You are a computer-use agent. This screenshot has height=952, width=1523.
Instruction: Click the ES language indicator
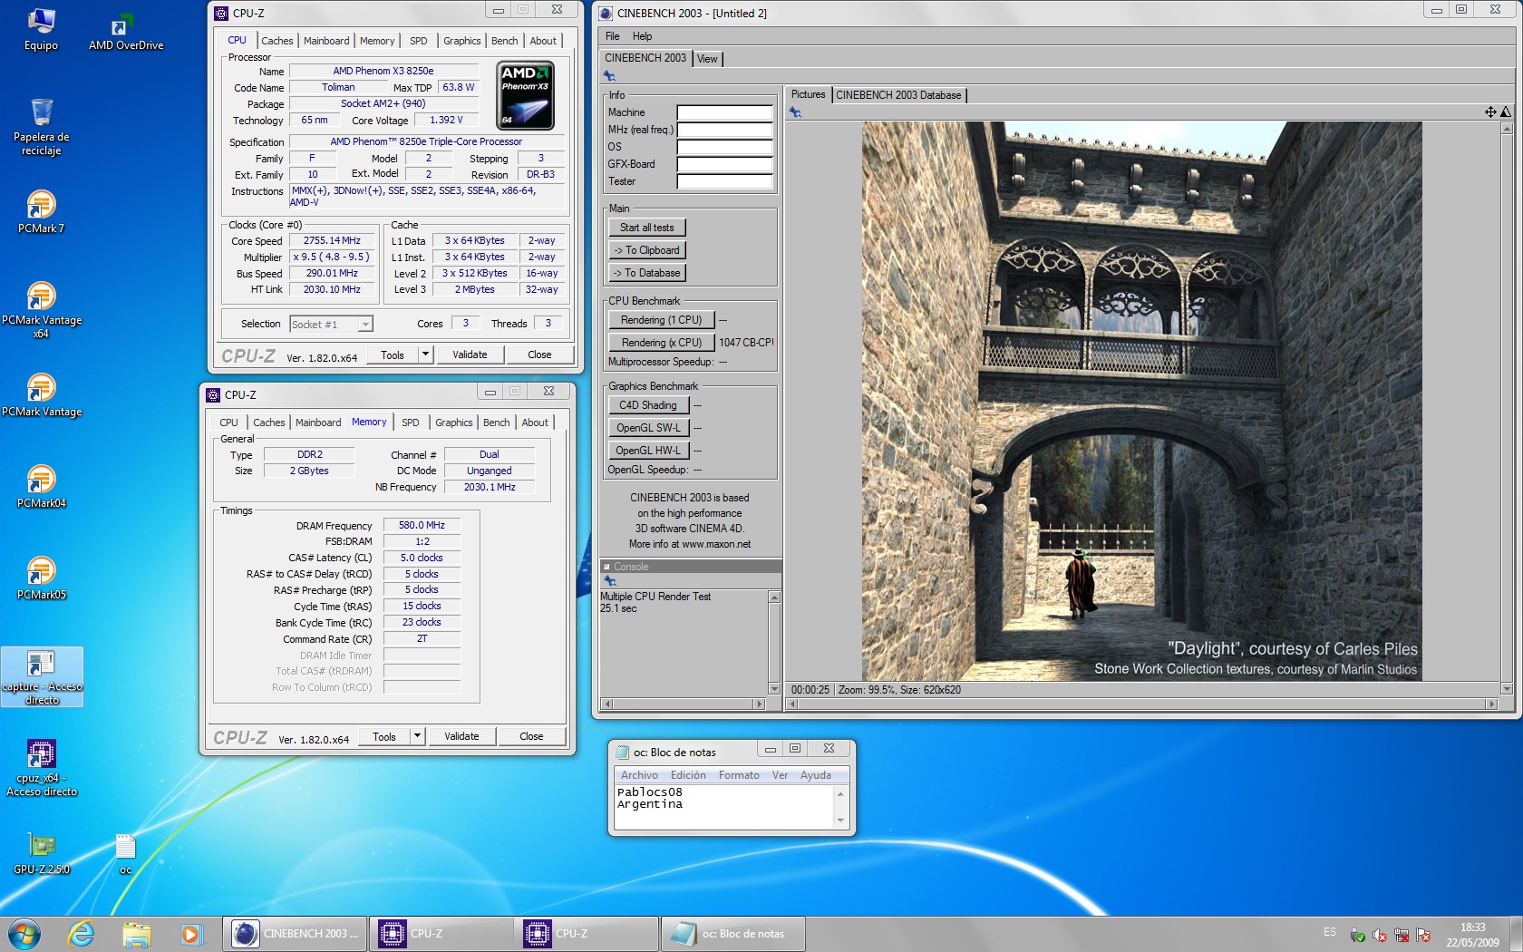coord(1329,932)
